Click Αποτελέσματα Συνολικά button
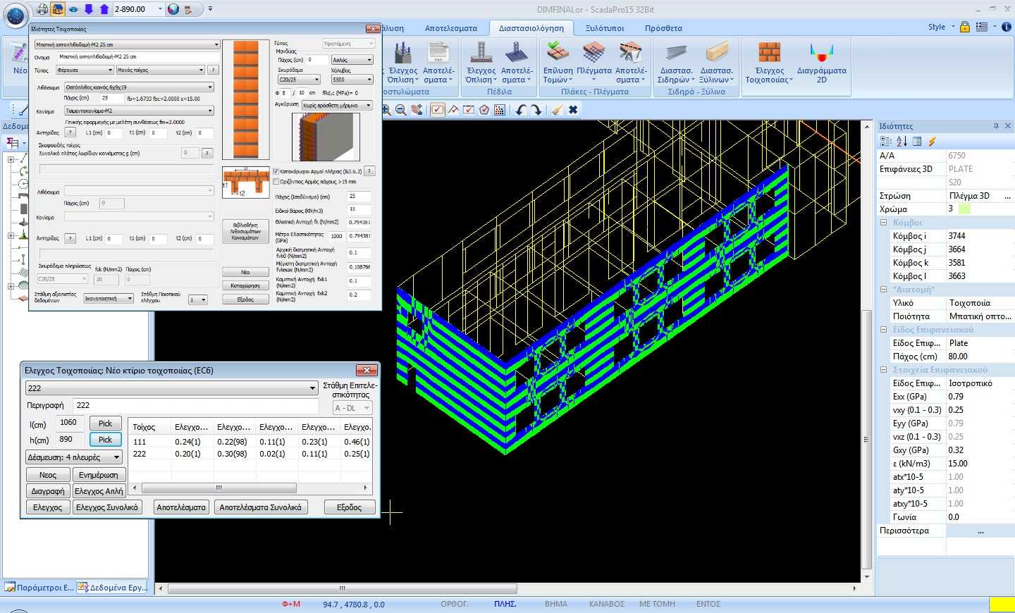Image resolution: width=1015 pixels, height=613 pixels. (x=260, y=507)
